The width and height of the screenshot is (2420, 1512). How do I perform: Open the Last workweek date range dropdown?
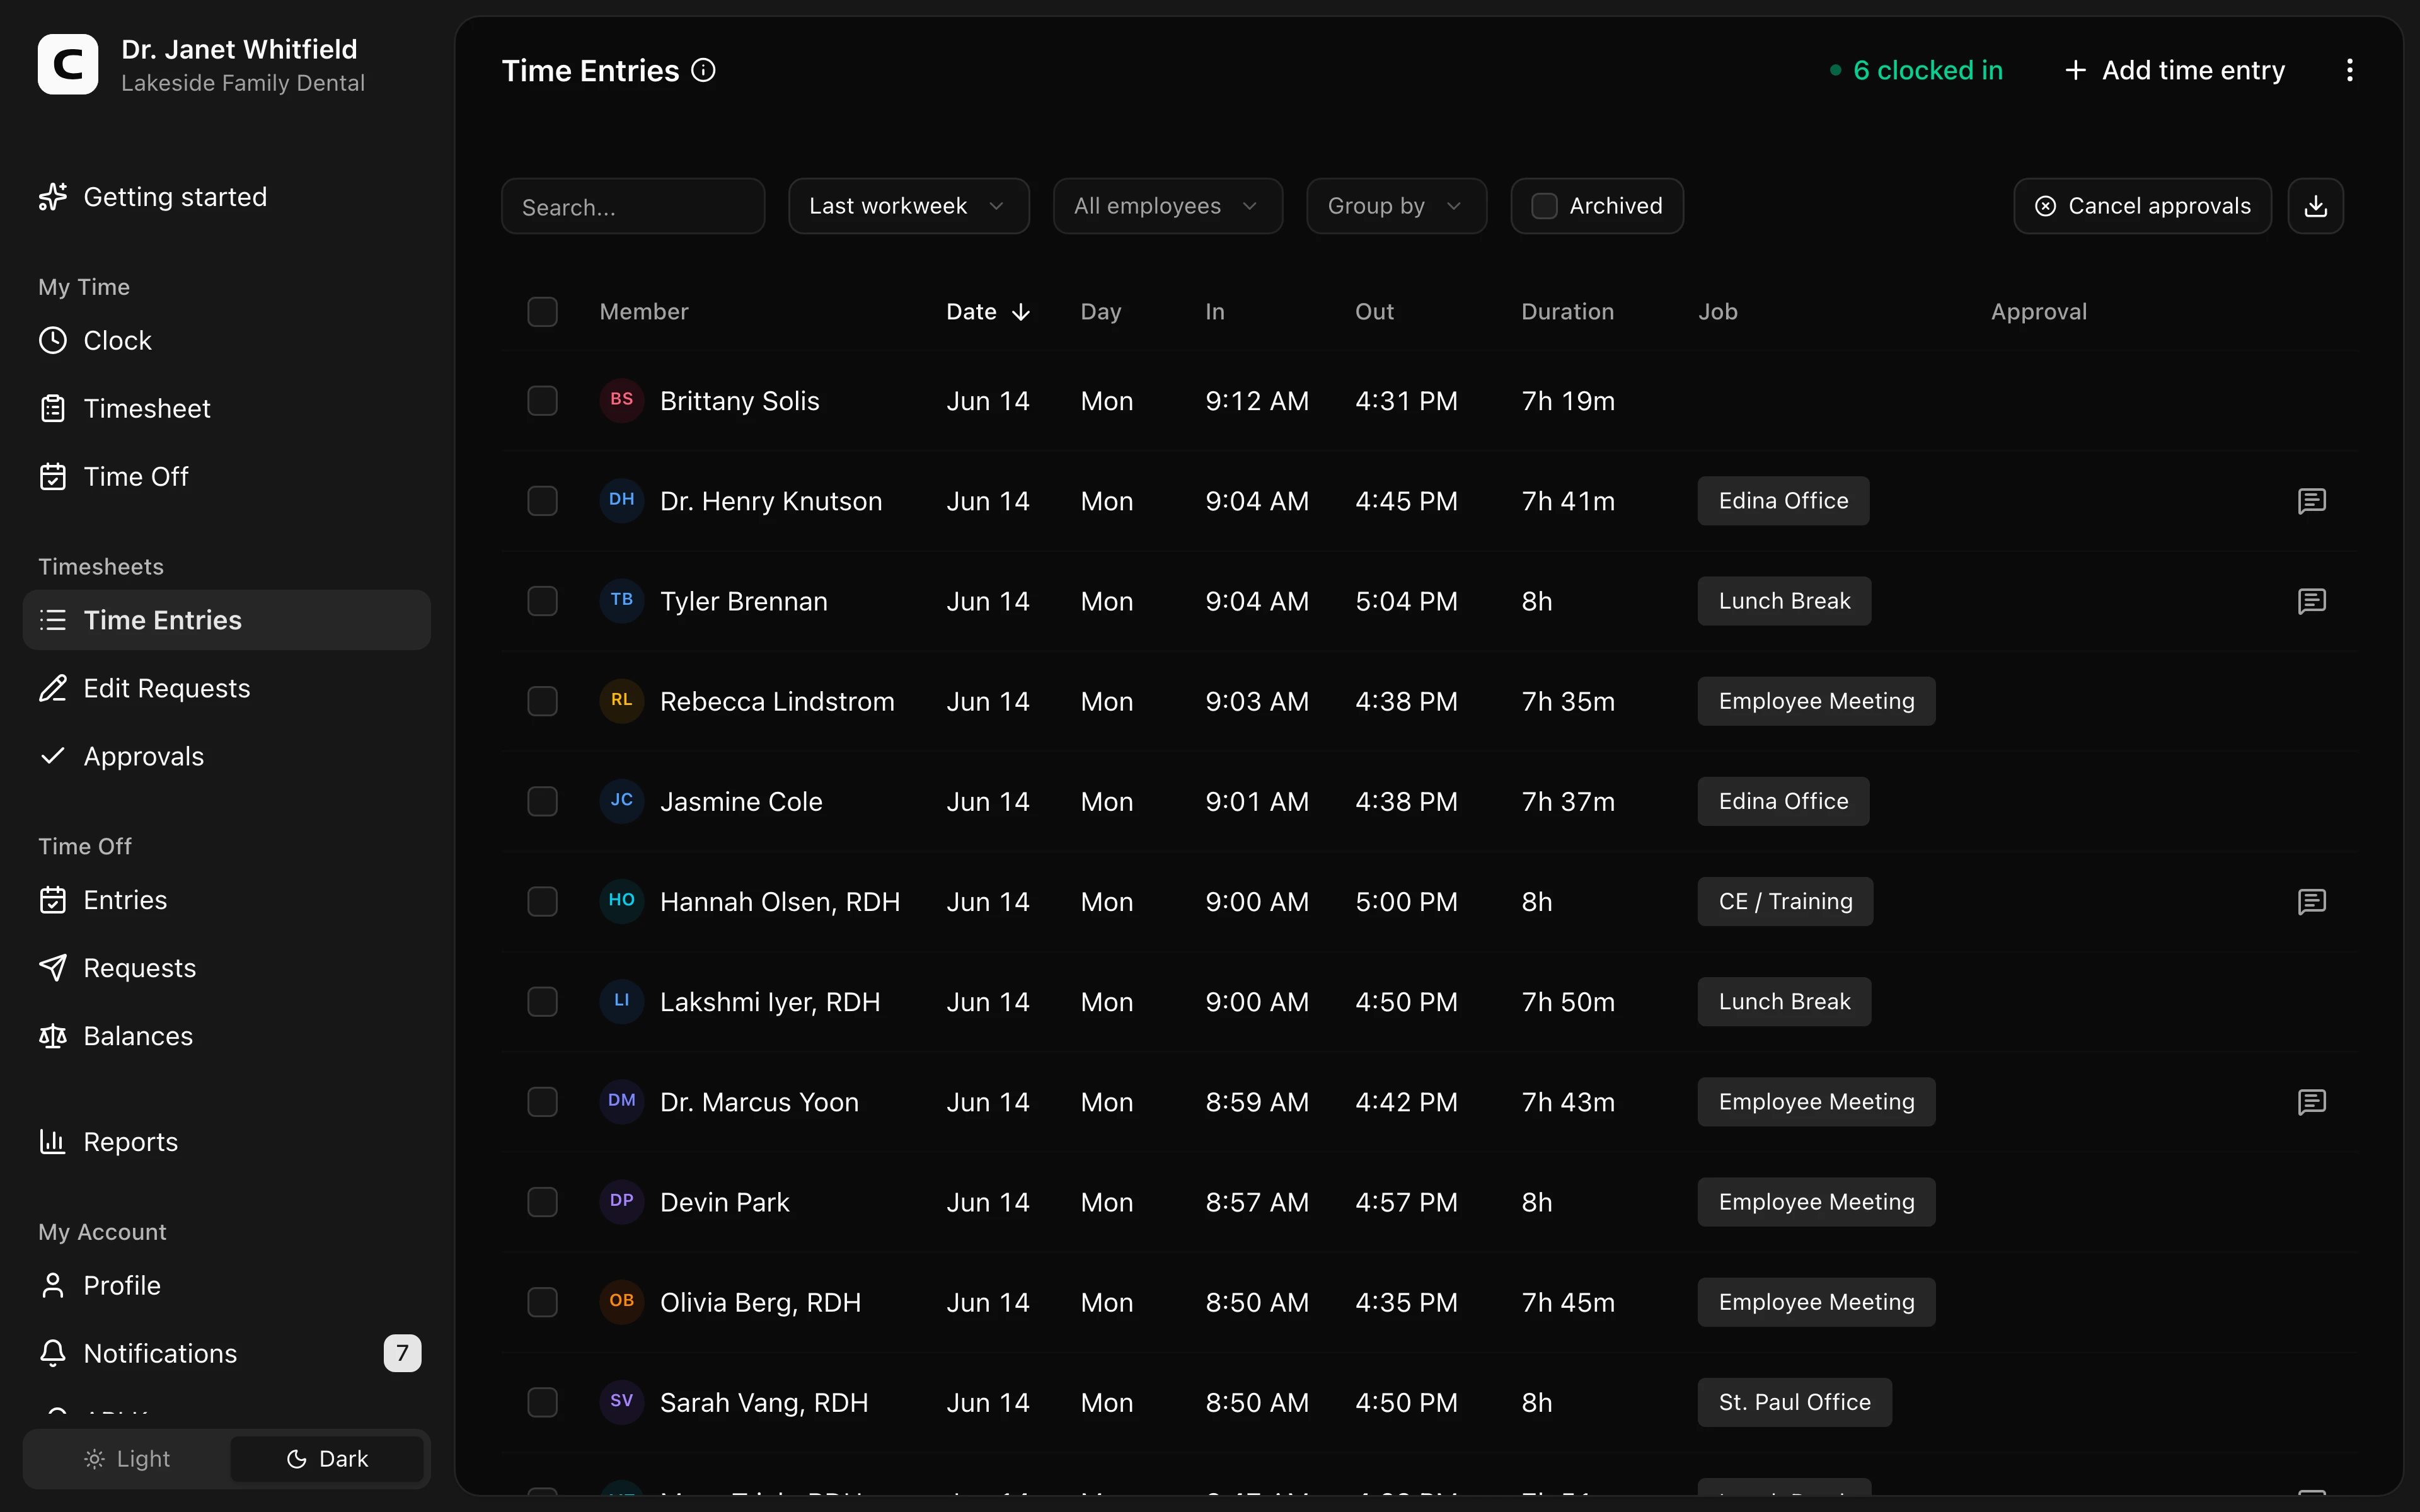(908, 206)
